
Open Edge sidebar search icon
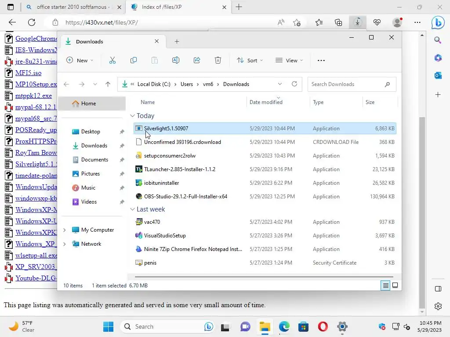click(438, 40)
